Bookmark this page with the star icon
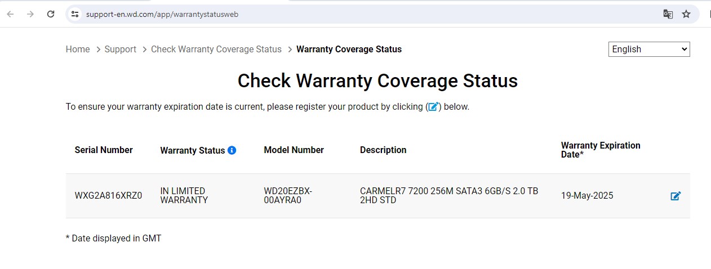 (686, 14)
